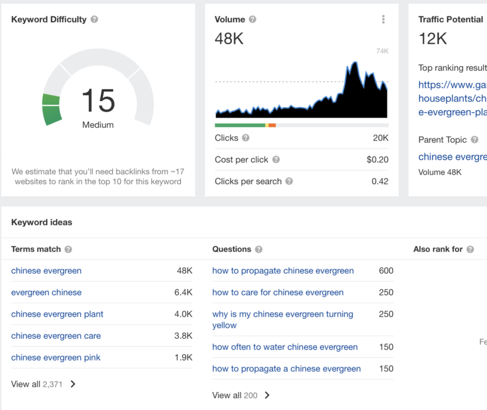487x410 pixels.
Task: Click help icon beside Clicks per search
Action: (x=289, y=182)
